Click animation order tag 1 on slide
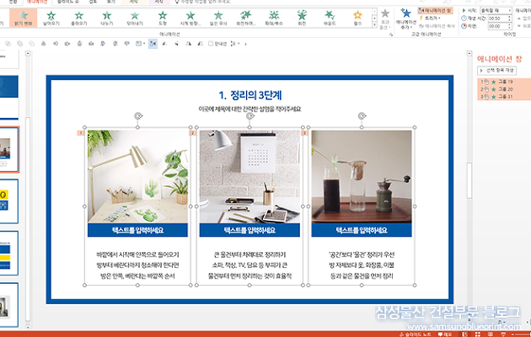The height and width of the screenshot is (337, 531). coord(81,133)
